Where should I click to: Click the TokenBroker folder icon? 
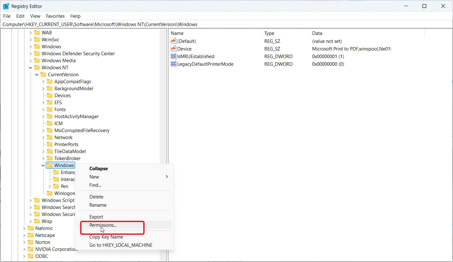click(50, 158)
